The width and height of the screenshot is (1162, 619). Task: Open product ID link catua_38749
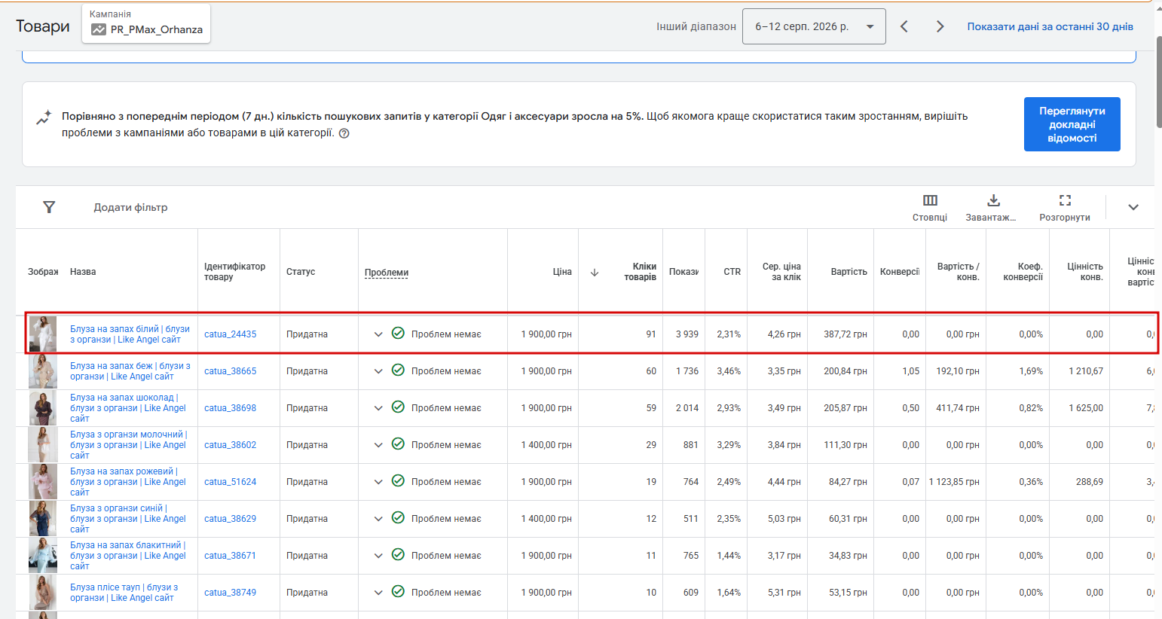point(230,593)
